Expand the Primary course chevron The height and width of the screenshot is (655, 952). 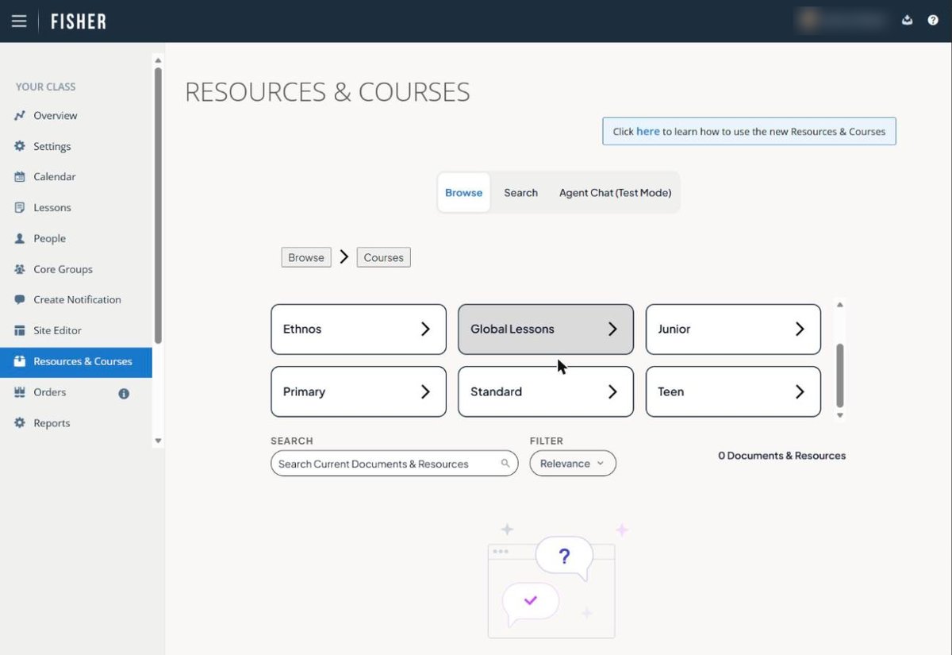point(425,391)
